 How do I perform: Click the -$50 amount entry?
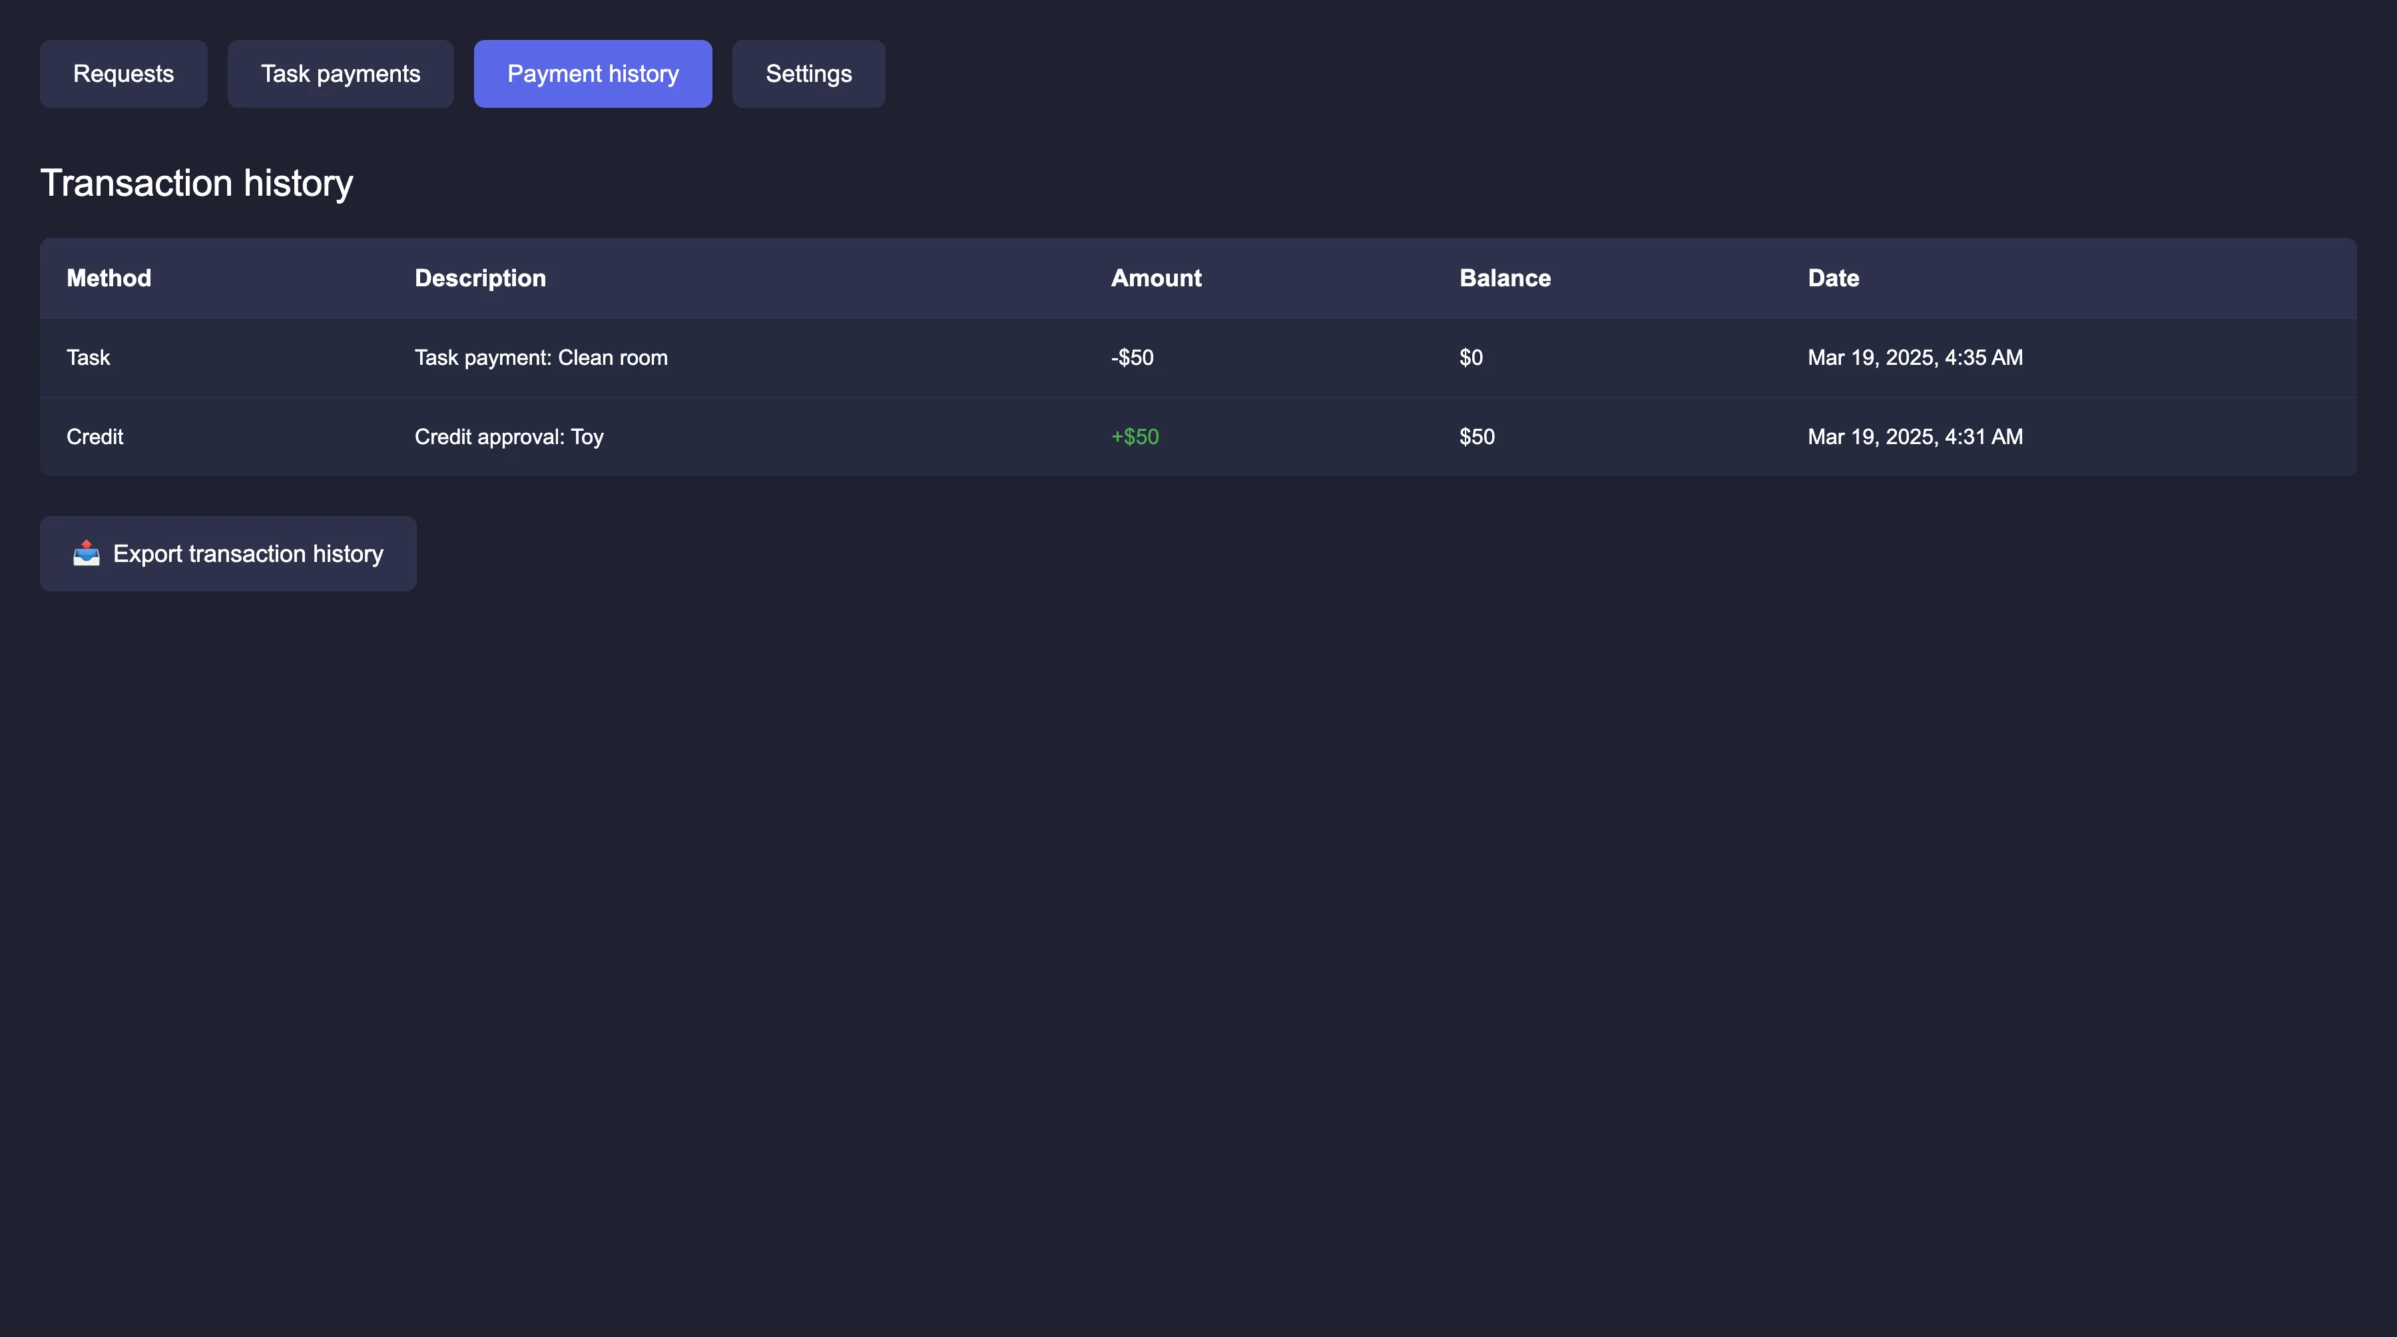tap(1131, 358)
